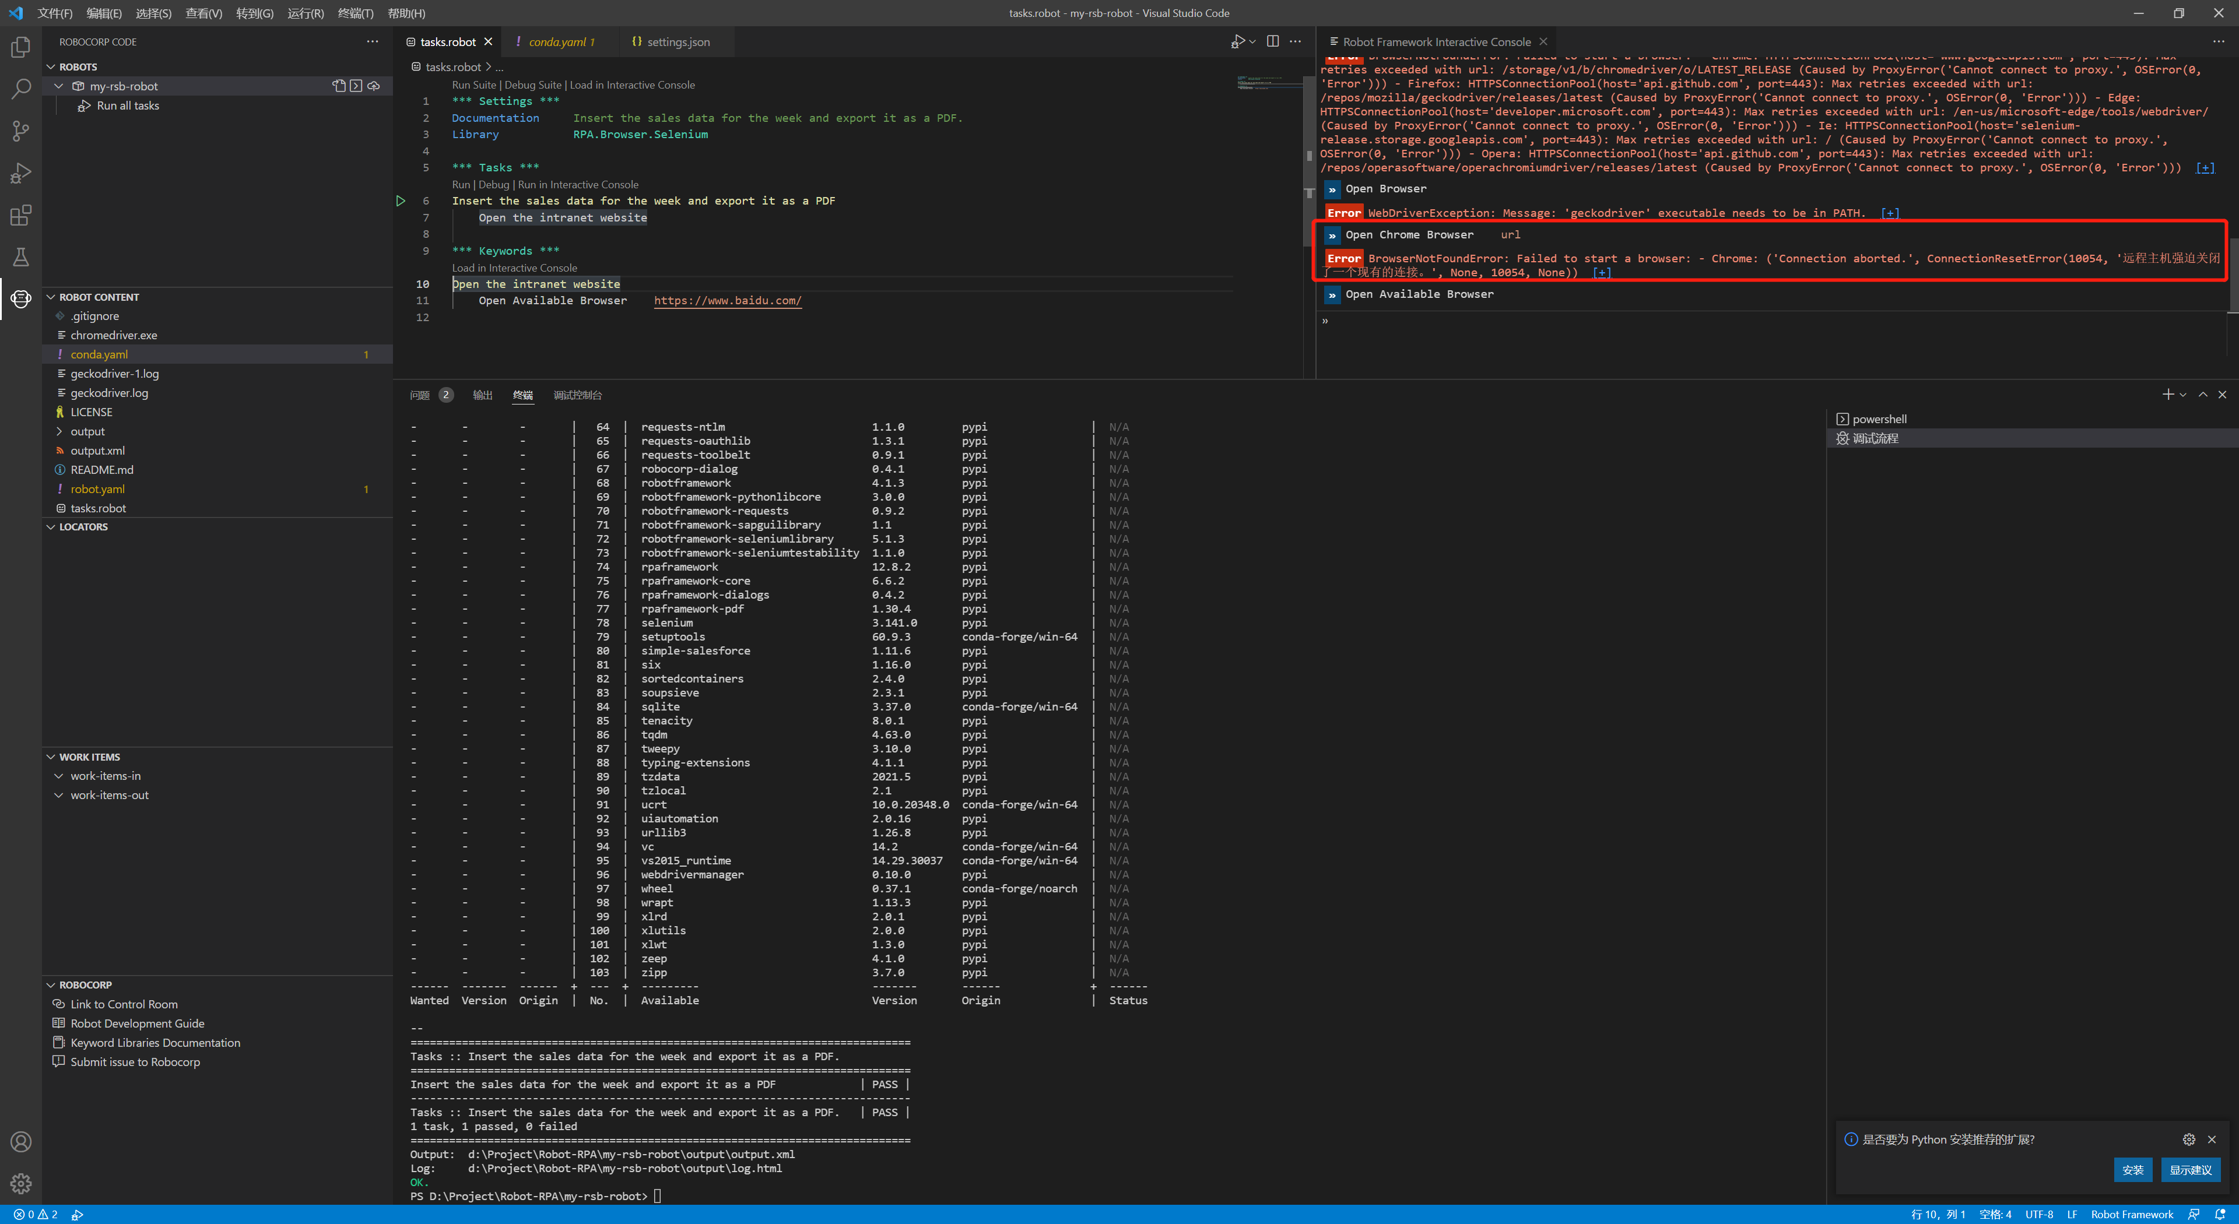Click the Robot Framework language mode in status bar
The image size is (2239, 1224).
click(x=2131, y=1215)
